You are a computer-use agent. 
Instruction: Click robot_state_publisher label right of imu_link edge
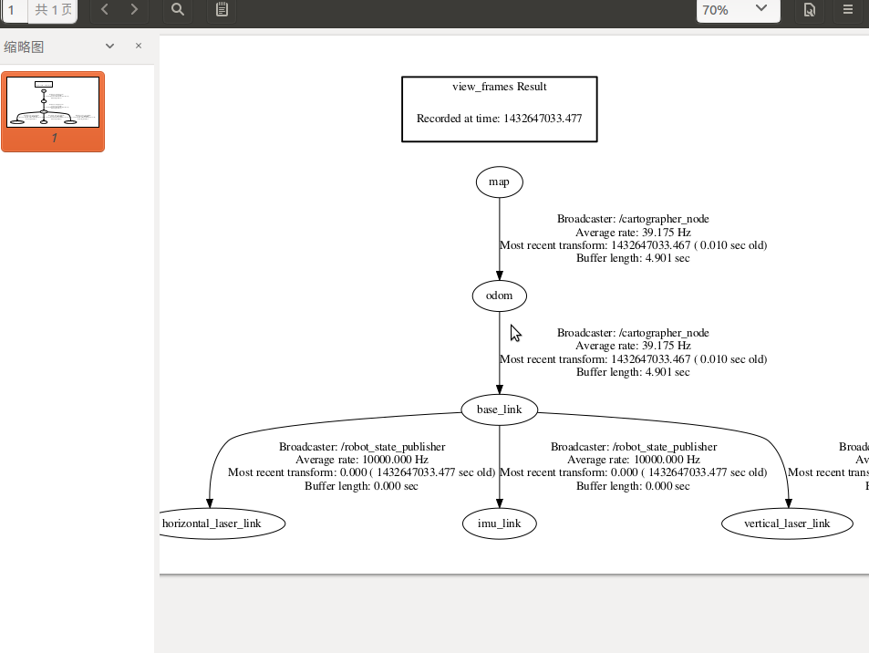click(634, 447)
